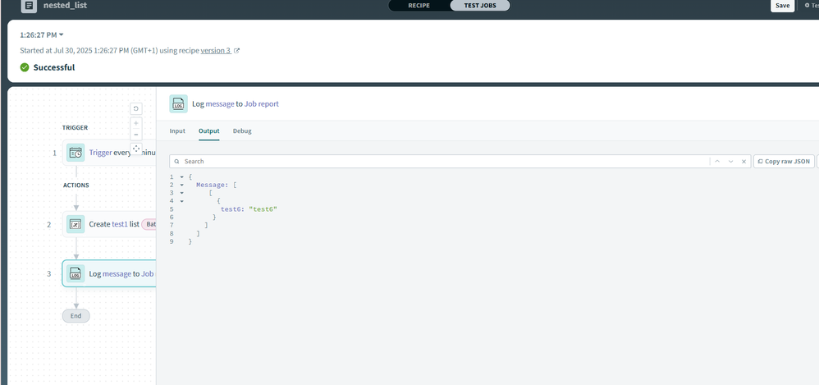Go to the next search match arrow
Viewport: 819px width, 385px height.
point(730,162)
